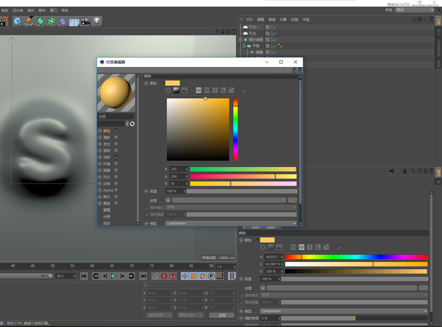Viewport: 442px width, 327px height.
Task: Click the light bulb icon
Action: (97, 21)
